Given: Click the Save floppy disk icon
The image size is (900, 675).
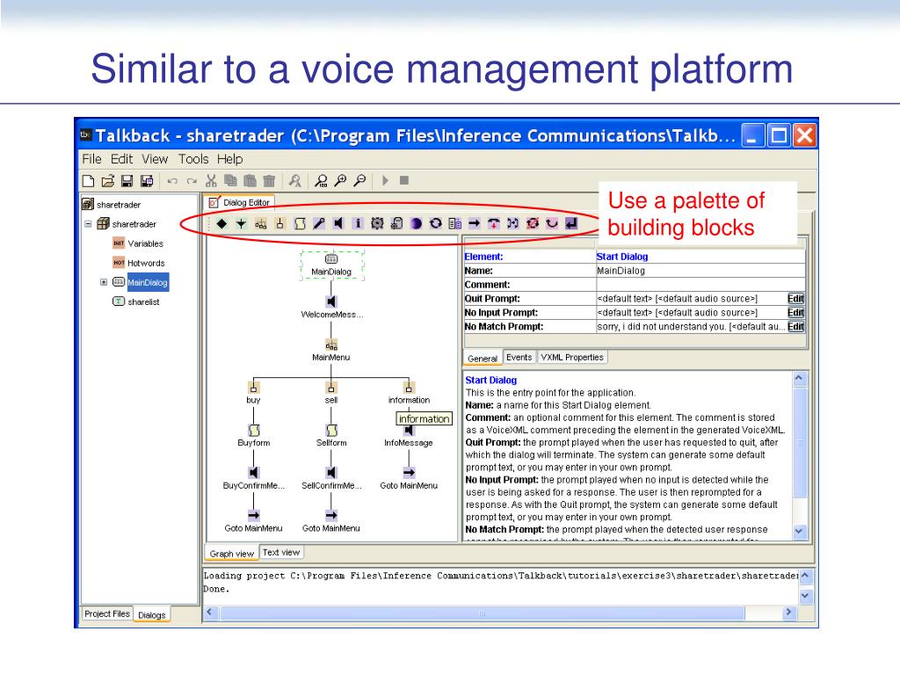Looking at the screenshot, I should 127,181.
